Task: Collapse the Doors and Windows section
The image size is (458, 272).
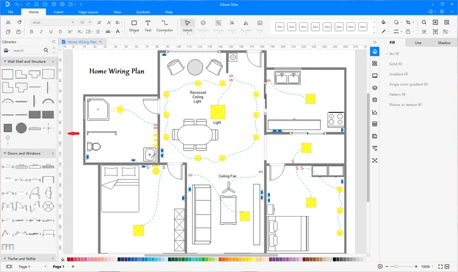Action: pos(53,153)
